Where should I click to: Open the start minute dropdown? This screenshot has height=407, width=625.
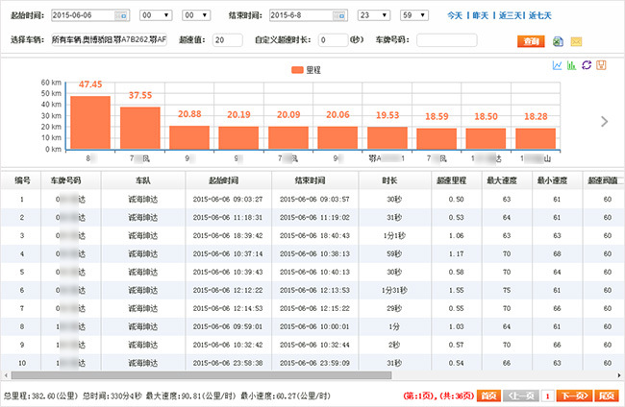(196, 15)
